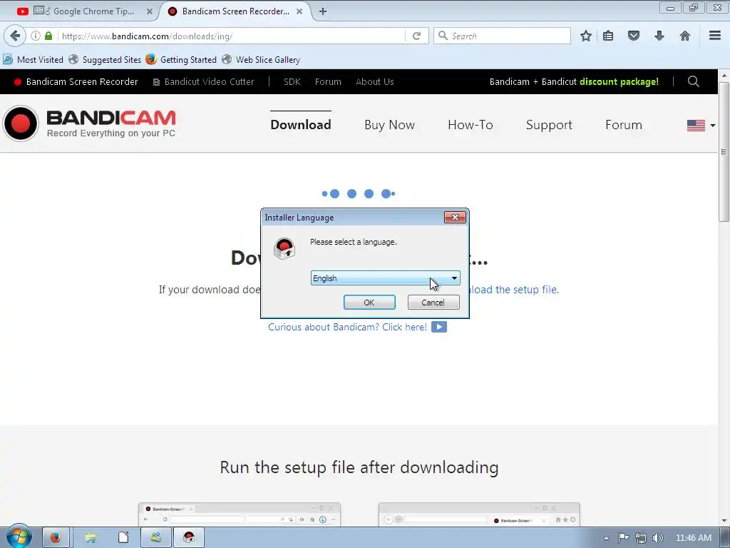Click Curious about Bandicam link
This screenshot has width=730, height=548.
[347, 327]
